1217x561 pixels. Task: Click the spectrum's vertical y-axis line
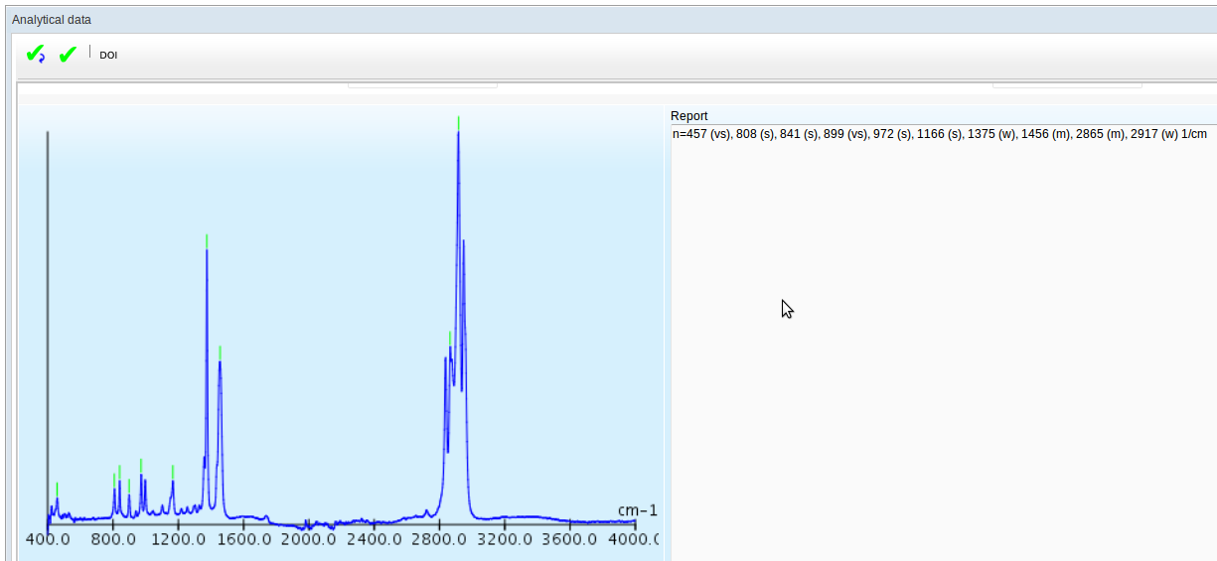[x=48, y=298]
